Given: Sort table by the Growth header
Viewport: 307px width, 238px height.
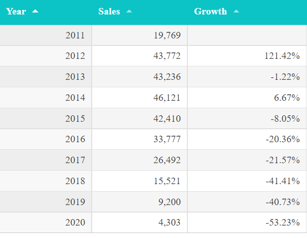Looking at the screenshot, I should coord(210,11).
